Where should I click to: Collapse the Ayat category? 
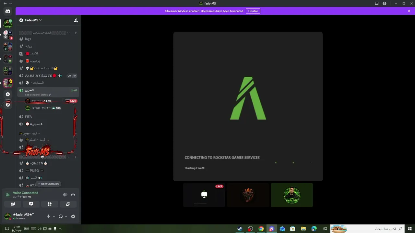point(30,134)
